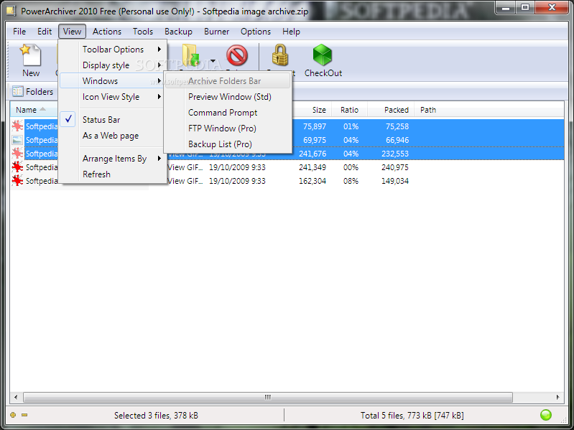Expand the Toolbar Options submenu
Viewport: 574px width, 430px height.
pyautogui.click(x=113, y=50)
